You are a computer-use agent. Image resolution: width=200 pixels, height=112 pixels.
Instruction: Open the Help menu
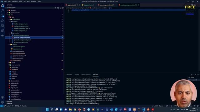click(39, 2)
